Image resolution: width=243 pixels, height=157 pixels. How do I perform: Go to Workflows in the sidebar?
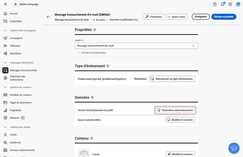(x=16, y=53)
